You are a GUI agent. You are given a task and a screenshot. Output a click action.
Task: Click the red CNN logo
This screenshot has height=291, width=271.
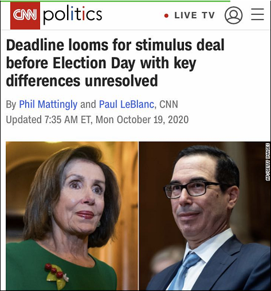25,15
